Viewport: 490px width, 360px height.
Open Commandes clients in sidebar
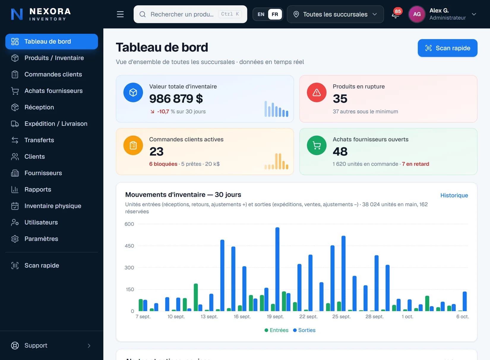coord(52,74)
